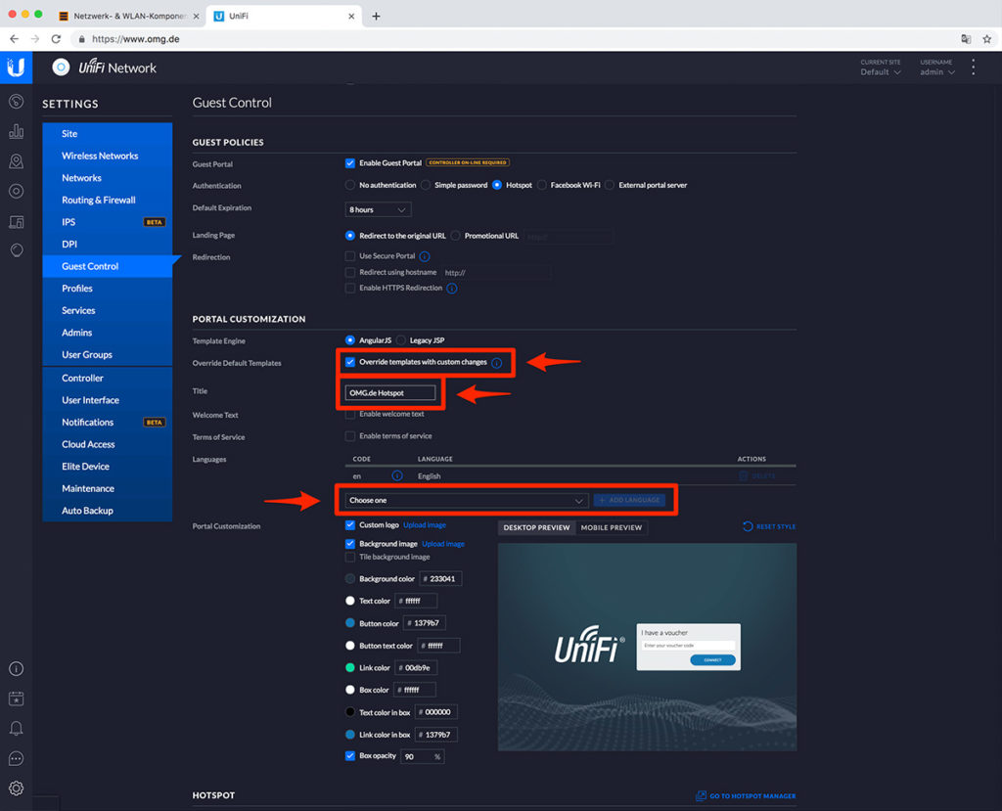
Task: Click the browser back arrow
Action: pyautogui.click(x=14, y=39)
